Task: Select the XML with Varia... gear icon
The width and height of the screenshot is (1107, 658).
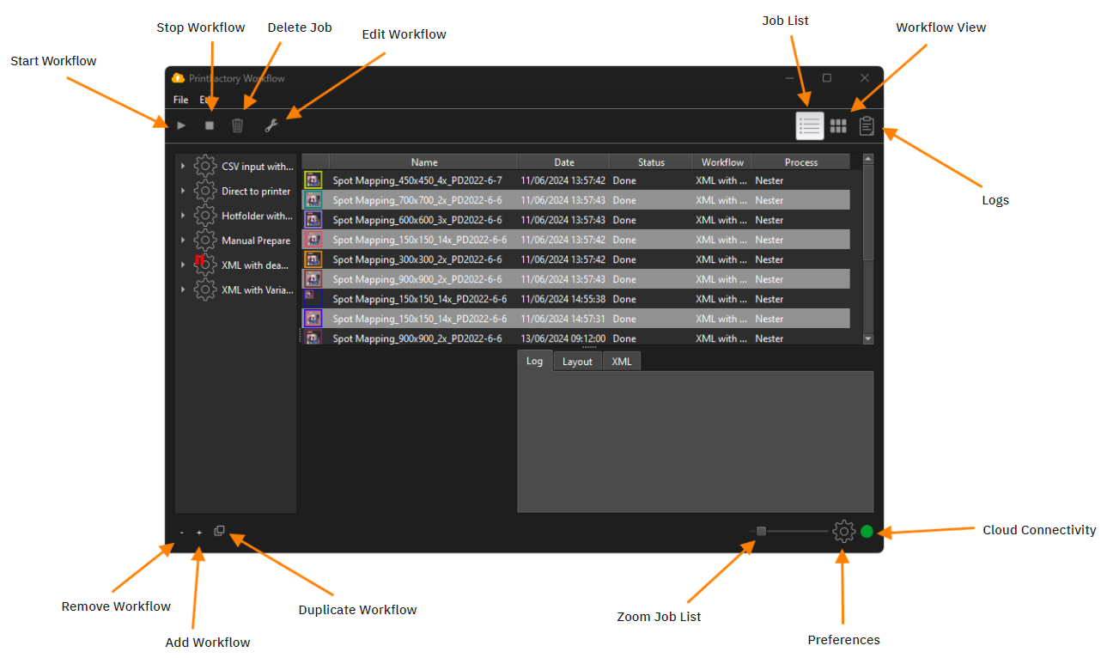Action: [205, 289]
